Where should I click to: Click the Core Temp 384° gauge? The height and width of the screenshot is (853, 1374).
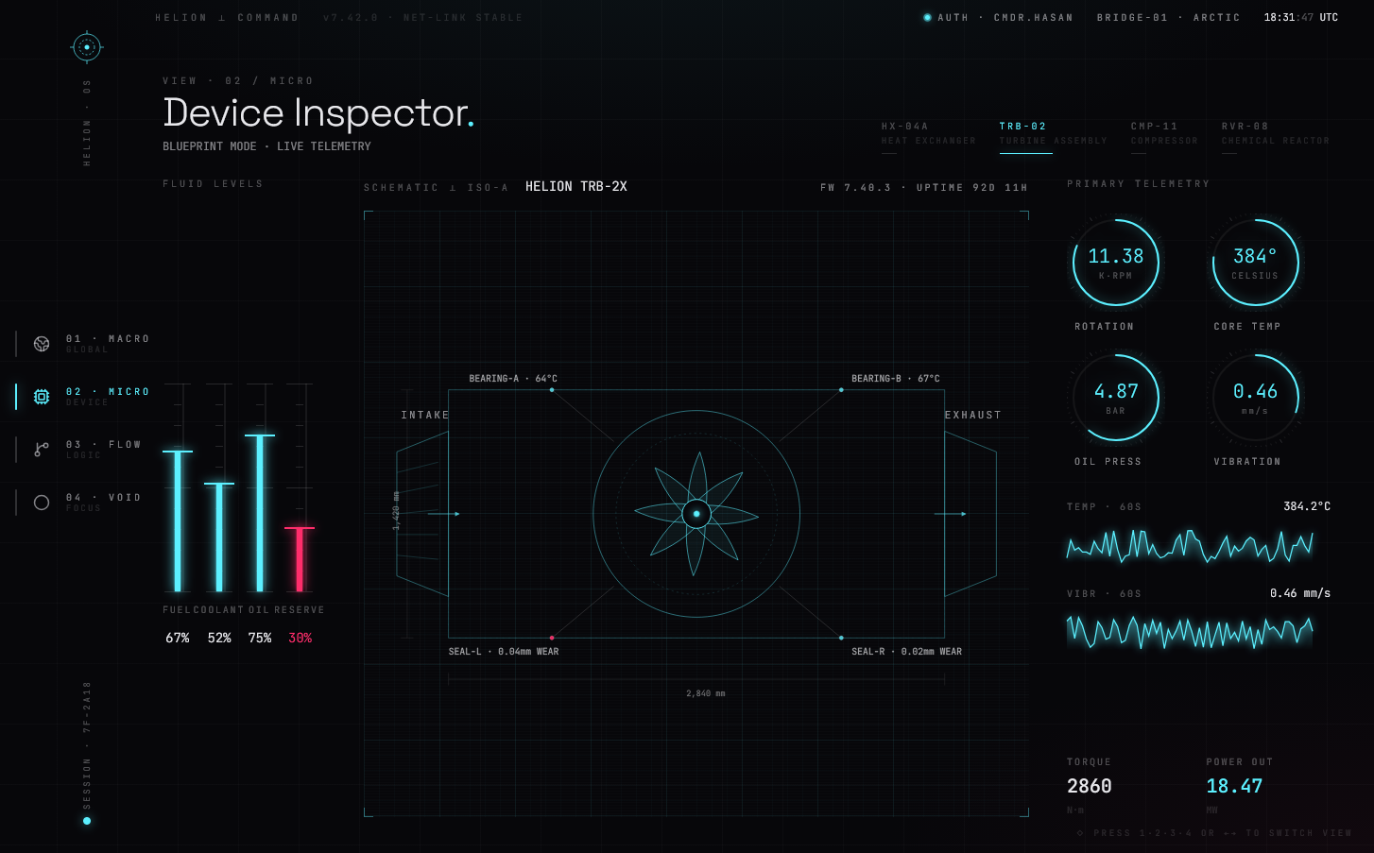1256,263
